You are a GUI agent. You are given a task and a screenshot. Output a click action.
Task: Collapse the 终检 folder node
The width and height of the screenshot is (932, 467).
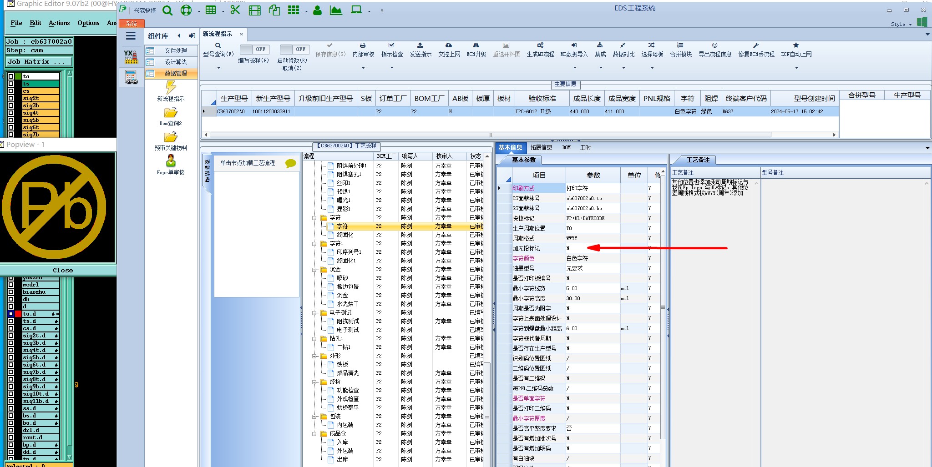pyautogui.click(x=314, y=382)
